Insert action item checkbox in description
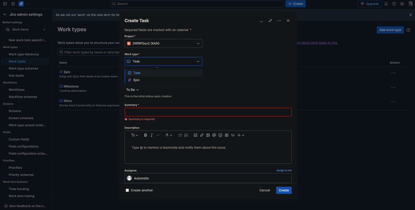The image size is (415, 210). click(x=195, y=135)
